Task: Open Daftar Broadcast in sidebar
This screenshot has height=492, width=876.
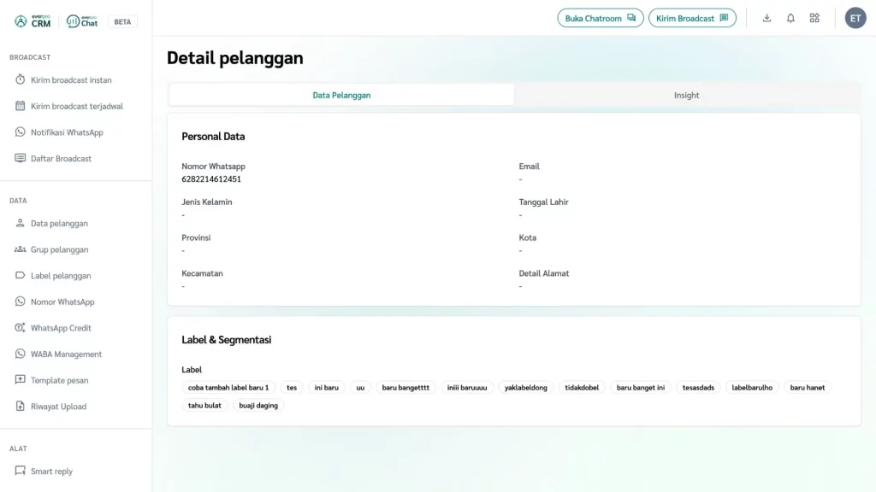Action: click(61, 159)
